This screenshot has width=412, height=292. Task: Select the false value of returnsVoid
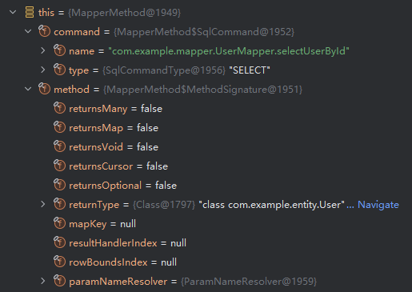(147, 147)
